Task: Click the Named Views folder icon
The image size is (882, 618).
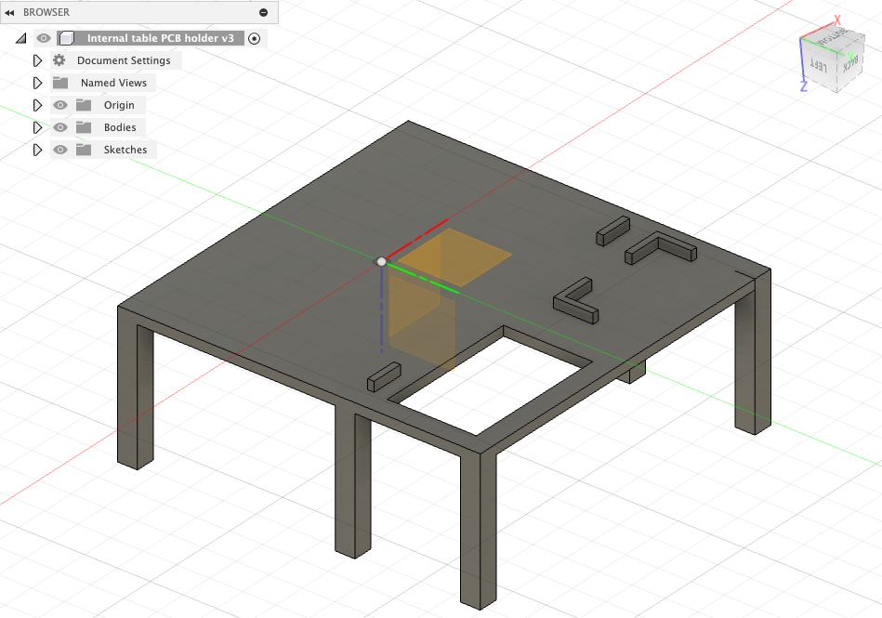Action: (x=60, y=83)
